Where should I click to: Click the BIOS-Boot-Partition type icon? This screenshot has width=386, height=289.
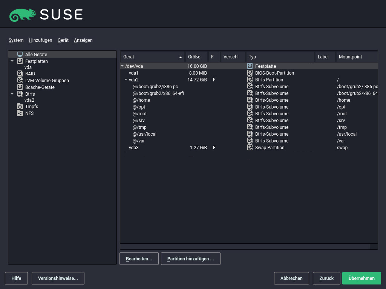click(x=250, y=73)
